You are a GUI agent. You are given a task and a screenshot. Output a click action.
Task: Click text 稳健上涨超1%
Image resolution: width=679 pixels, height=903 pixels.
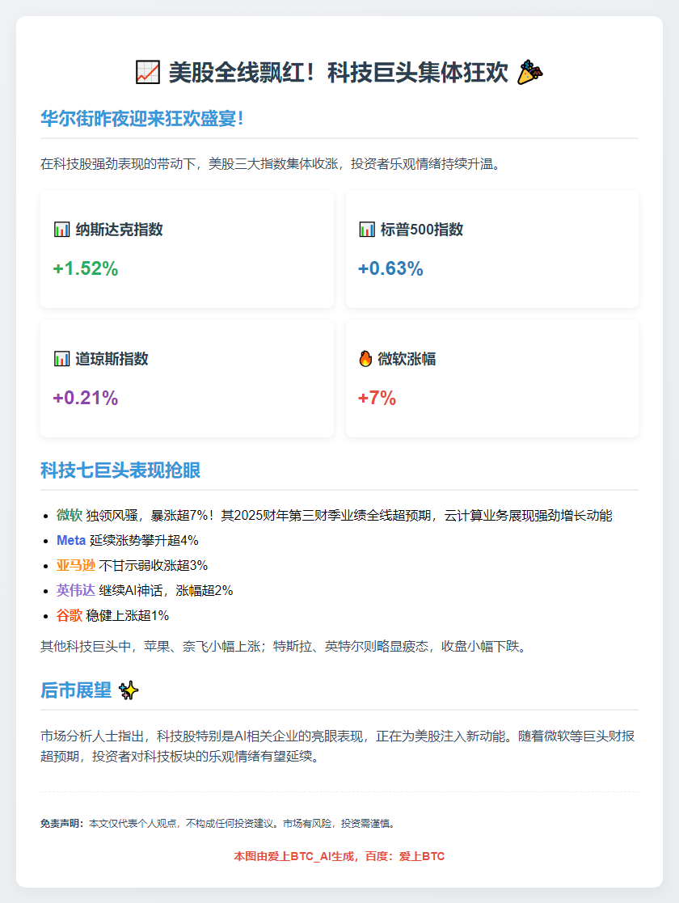pos(127,616)
